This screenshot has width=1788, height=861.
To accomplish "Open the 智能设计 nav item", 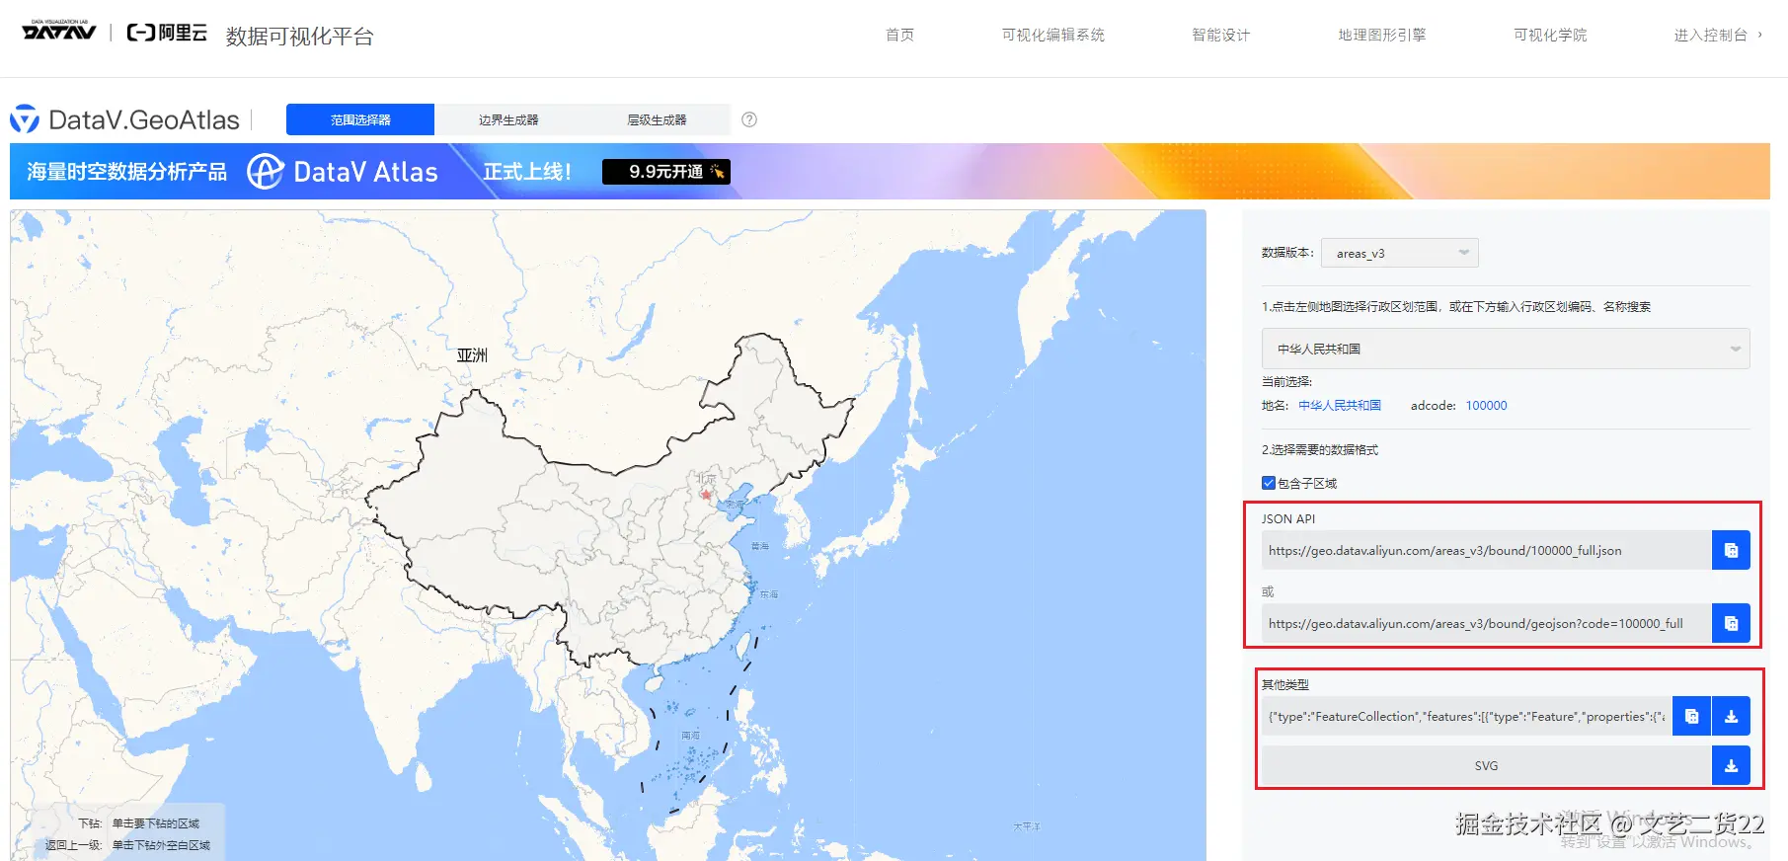I will [x=1221, y=35].
